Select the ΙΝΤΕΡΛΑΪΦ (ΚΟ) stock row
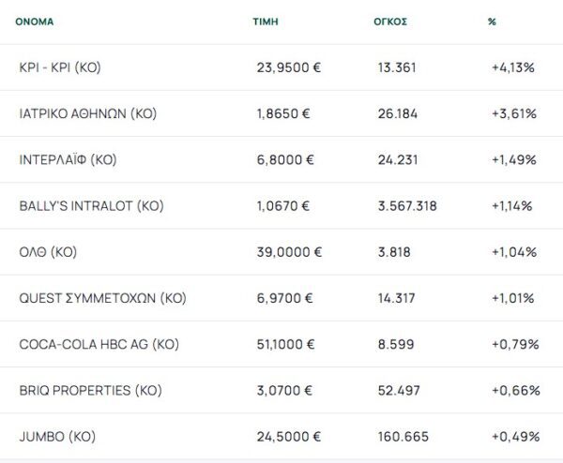The width and height of the screenshot is (563, 463). pyautogui.click(x=68, y=159)
